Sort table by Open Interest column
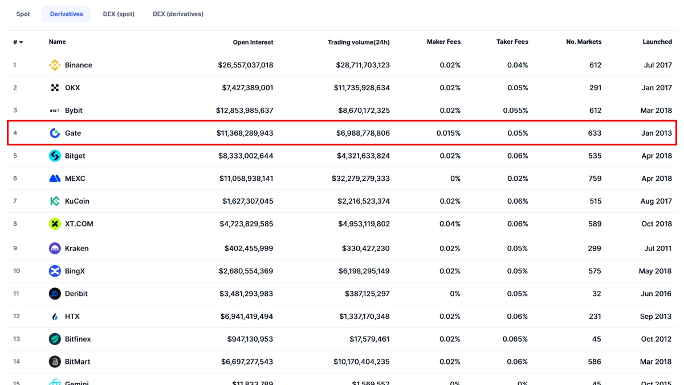684x385 pixels. pyautogui.click(x=253, y=42)
